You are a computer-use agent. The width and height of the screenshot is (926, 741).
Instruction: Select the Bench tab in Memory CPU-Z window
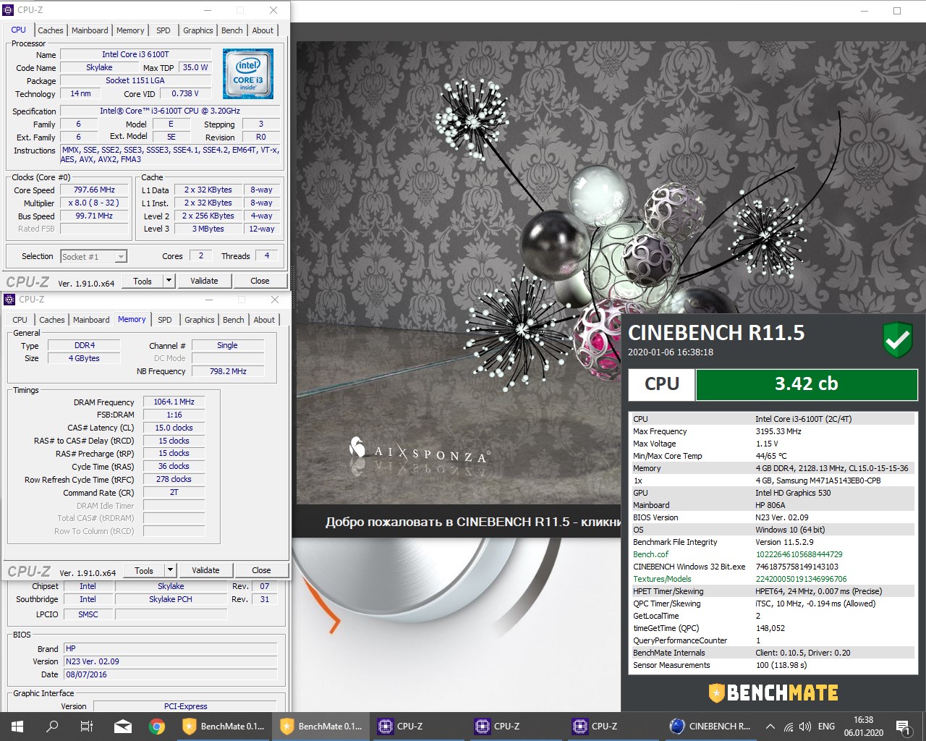coord(234,320)
